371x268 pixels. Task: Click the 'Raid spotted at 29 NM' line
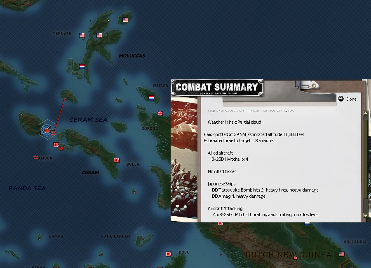pyautogui.click(x=254, y=134)
